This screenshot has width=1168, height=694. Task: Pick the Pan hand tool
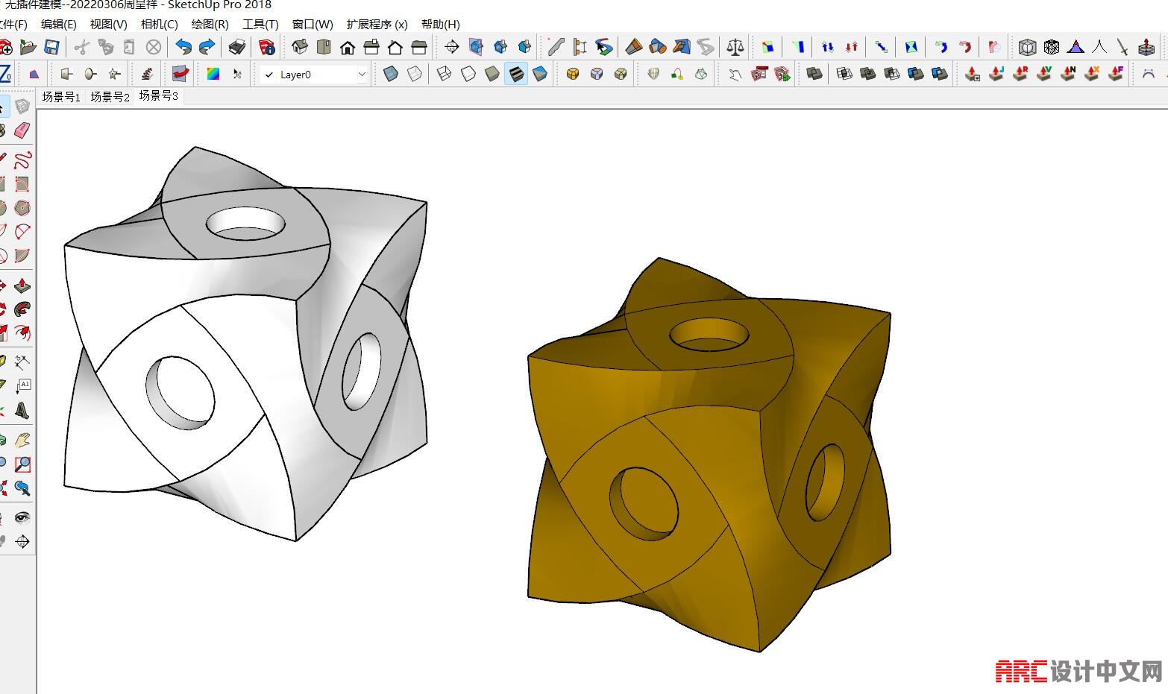point(22,441)
